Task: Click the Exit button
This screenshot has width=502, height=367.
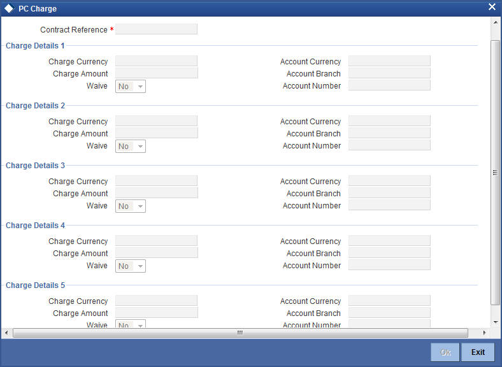Action: click(478, 352)
